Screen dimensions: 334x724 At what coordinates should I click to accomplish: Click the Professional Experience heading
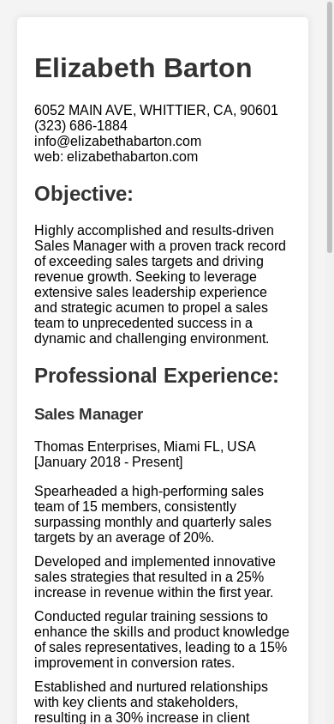[157, 376]
